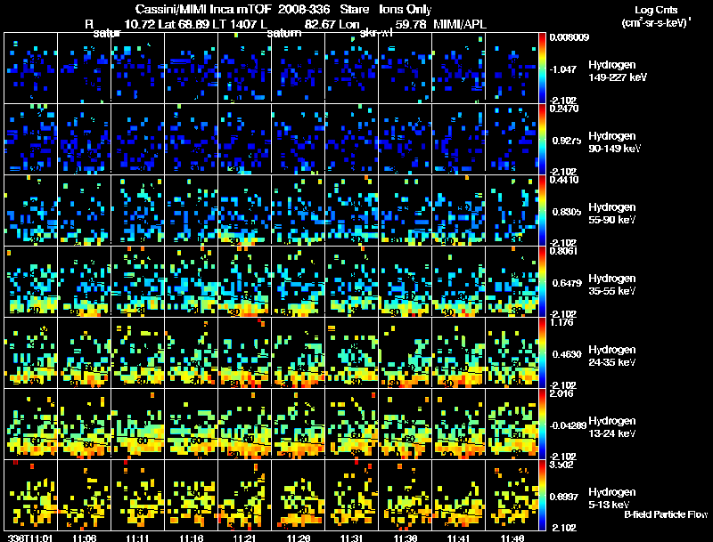Open the 55-90 keV panel above 11:21
Viewport: 713px width, 542px height.
point(244,210)
